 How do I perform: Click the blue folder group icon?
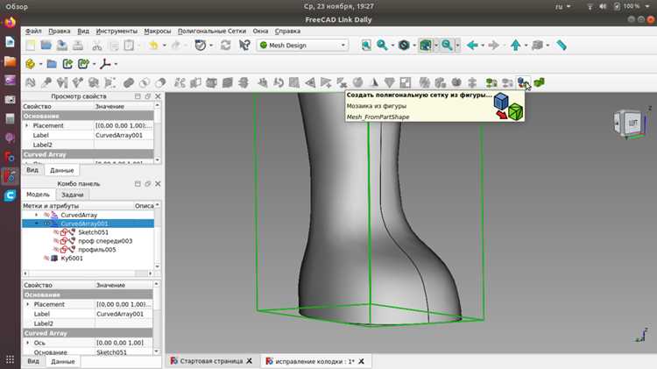click(x=52, y=64)
